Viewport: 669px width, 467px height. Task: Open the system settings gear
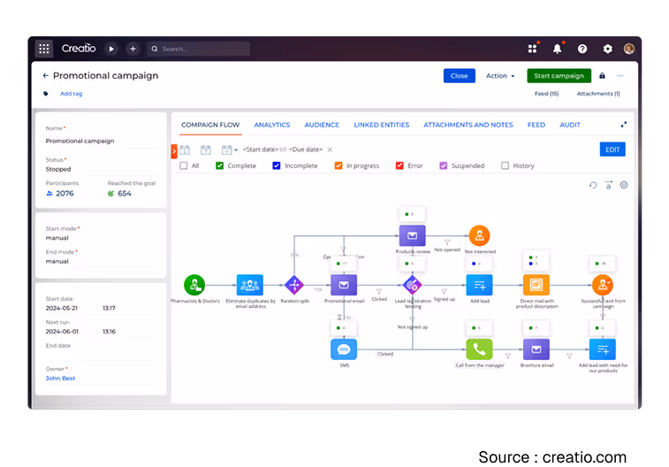tap(607, 50)
